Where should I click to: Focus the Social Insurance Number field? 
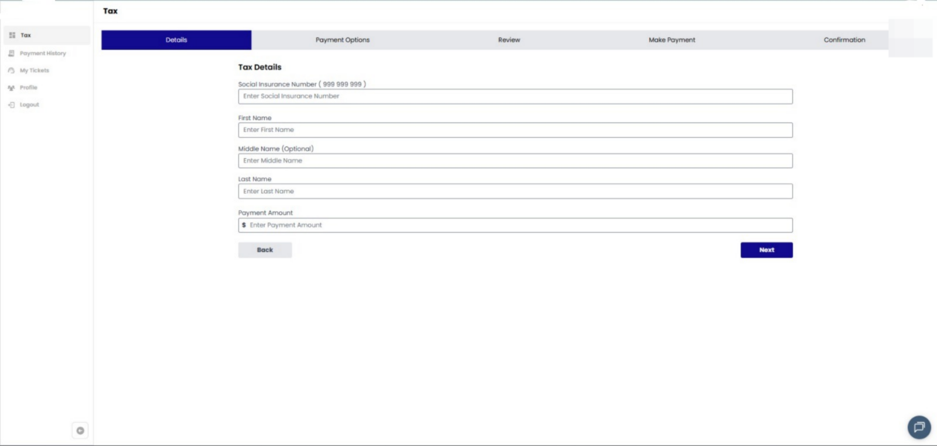(x=515, y=97)
